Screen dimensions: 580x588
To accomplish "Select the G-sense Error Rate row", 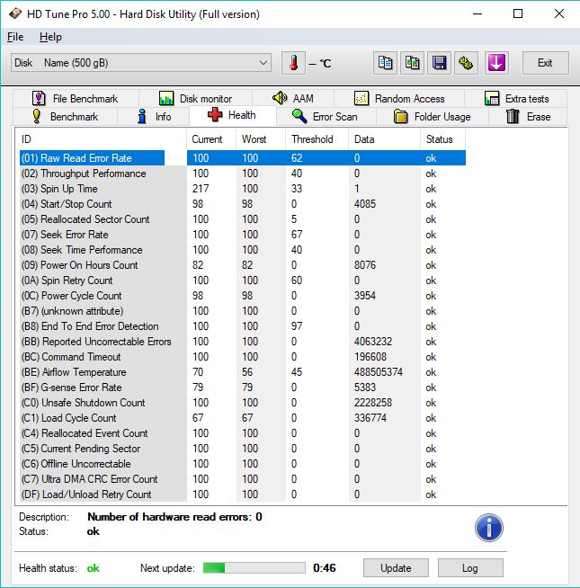I will 243,388.
